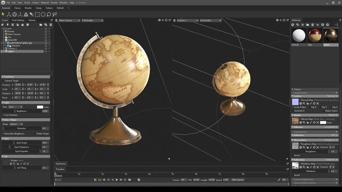Image resolution: width=342 pixels, height=192 pixels.
Task: Open the light Color swatch
Action: tap(40, 107)
